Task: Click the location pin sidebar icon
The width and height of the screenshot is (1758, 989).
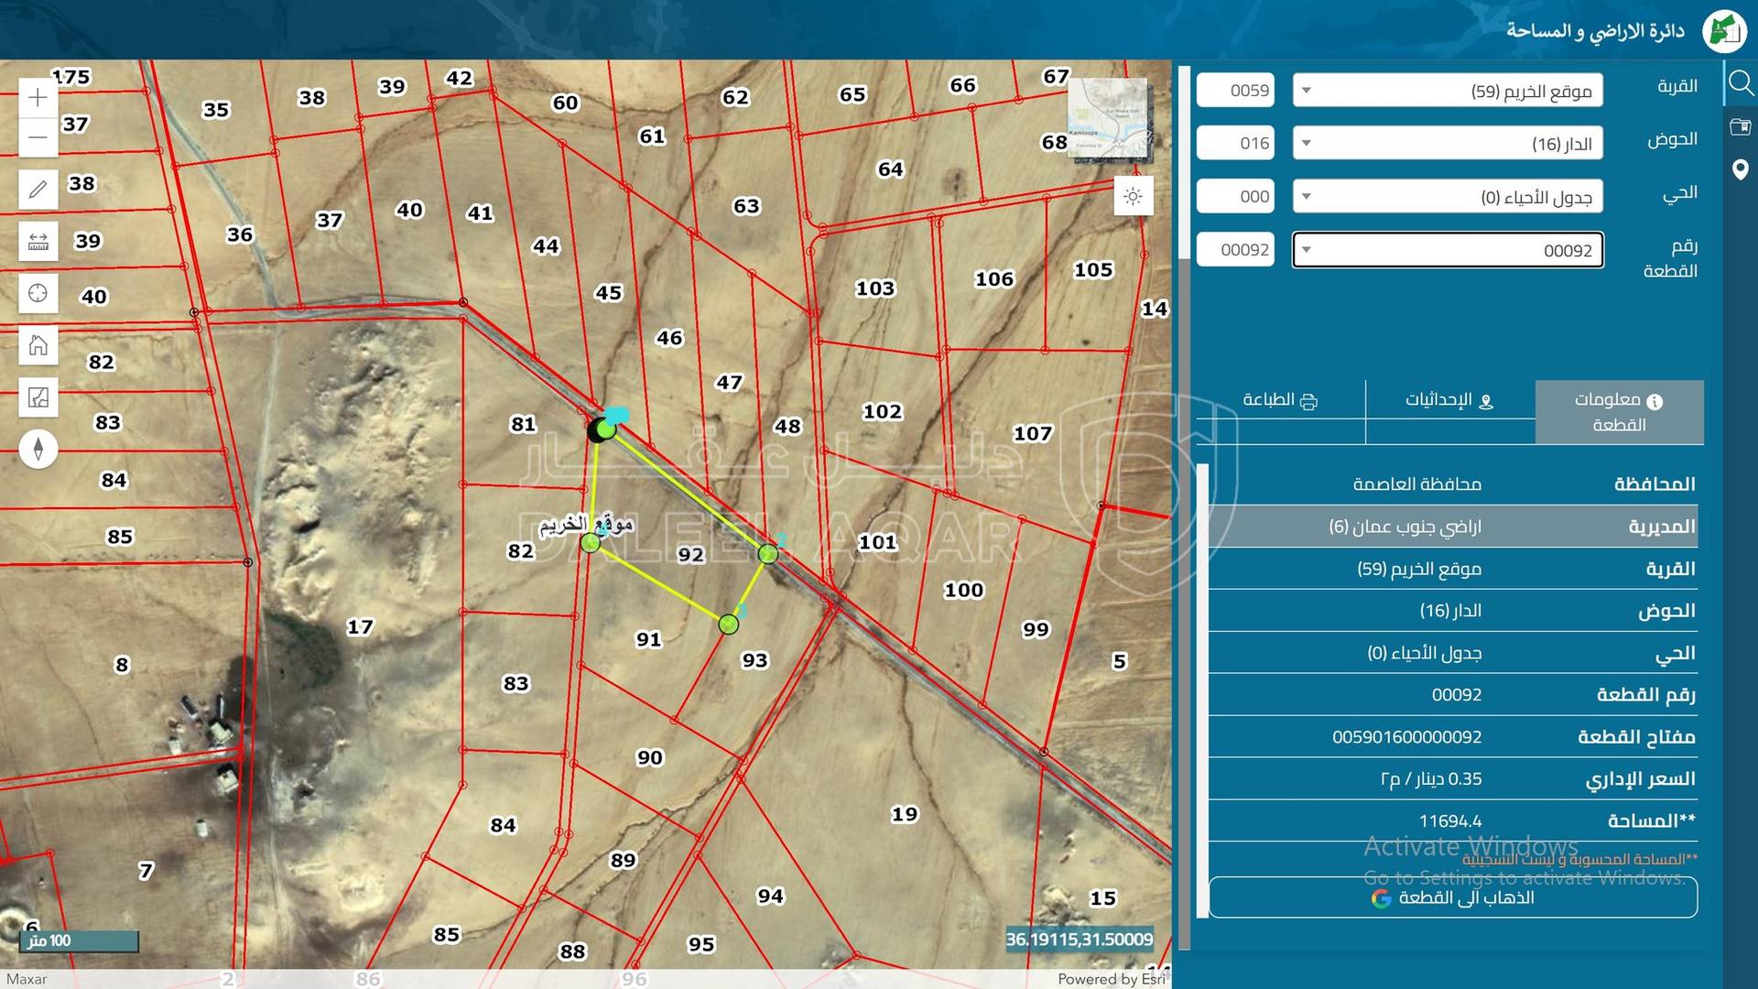Action: [x=1740, y=170]
